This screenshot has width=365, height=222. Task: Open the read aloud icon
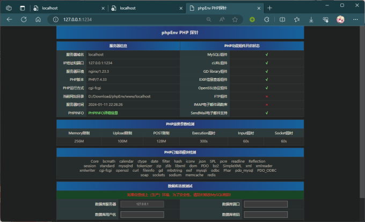pyautogui.click(x=222, y=19)
